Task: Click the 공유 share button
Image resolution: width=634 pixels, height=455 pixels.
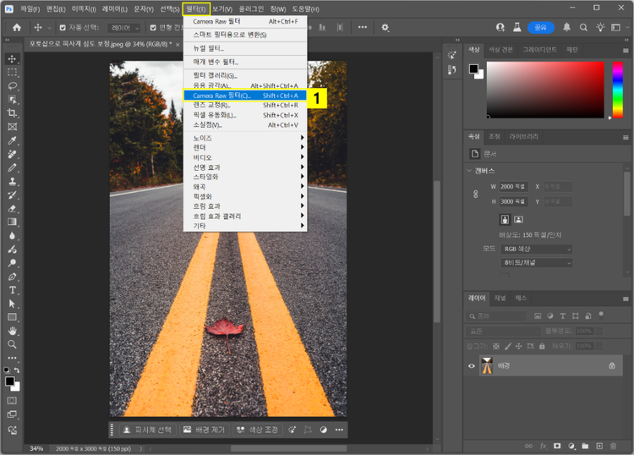Action: 541,28
